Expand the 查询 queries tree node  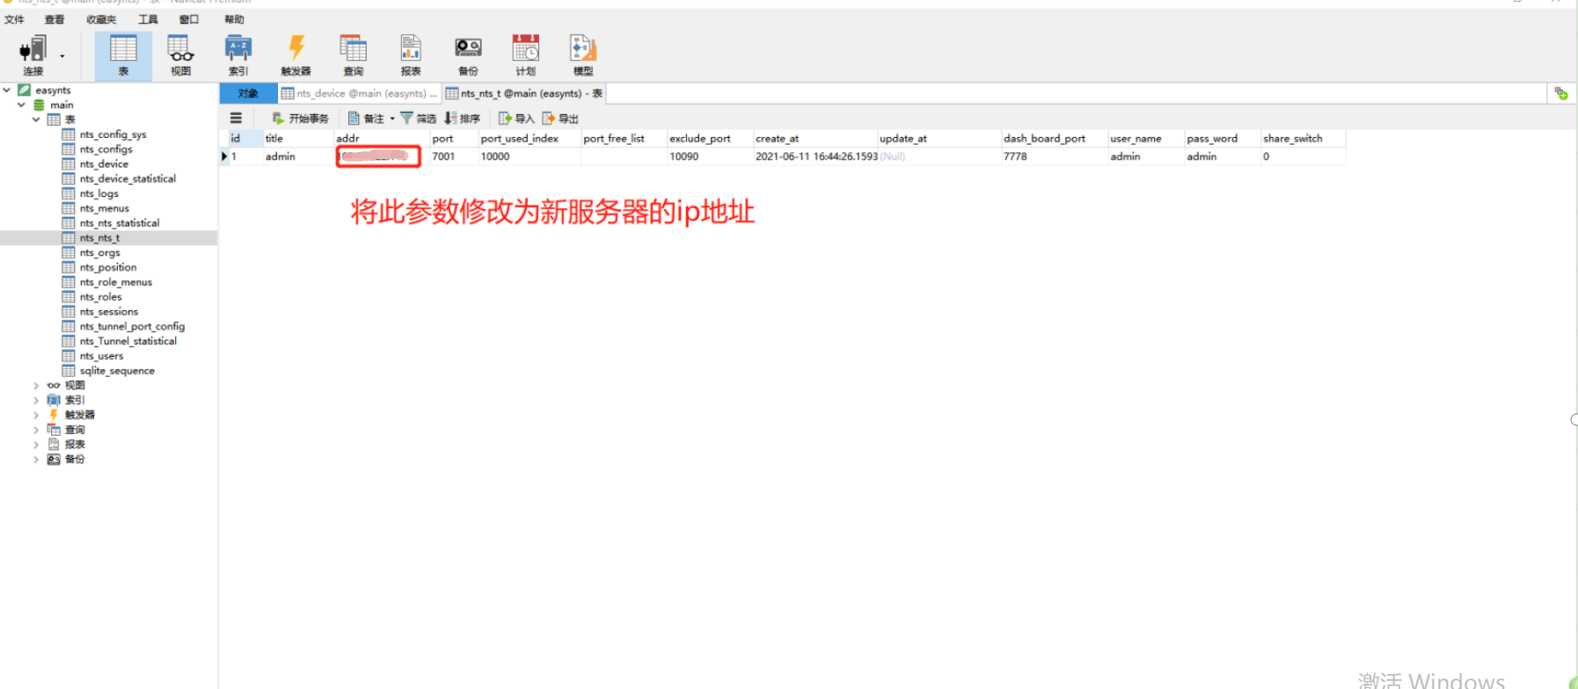click(36, 430)
